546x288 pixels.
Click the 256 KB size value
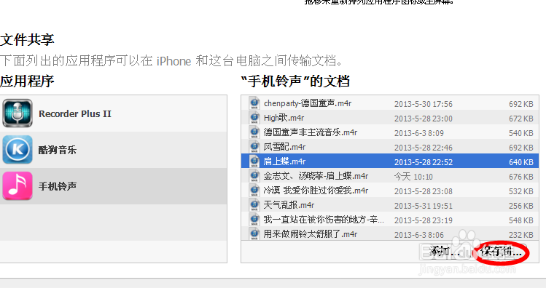[x=521, y=206]
